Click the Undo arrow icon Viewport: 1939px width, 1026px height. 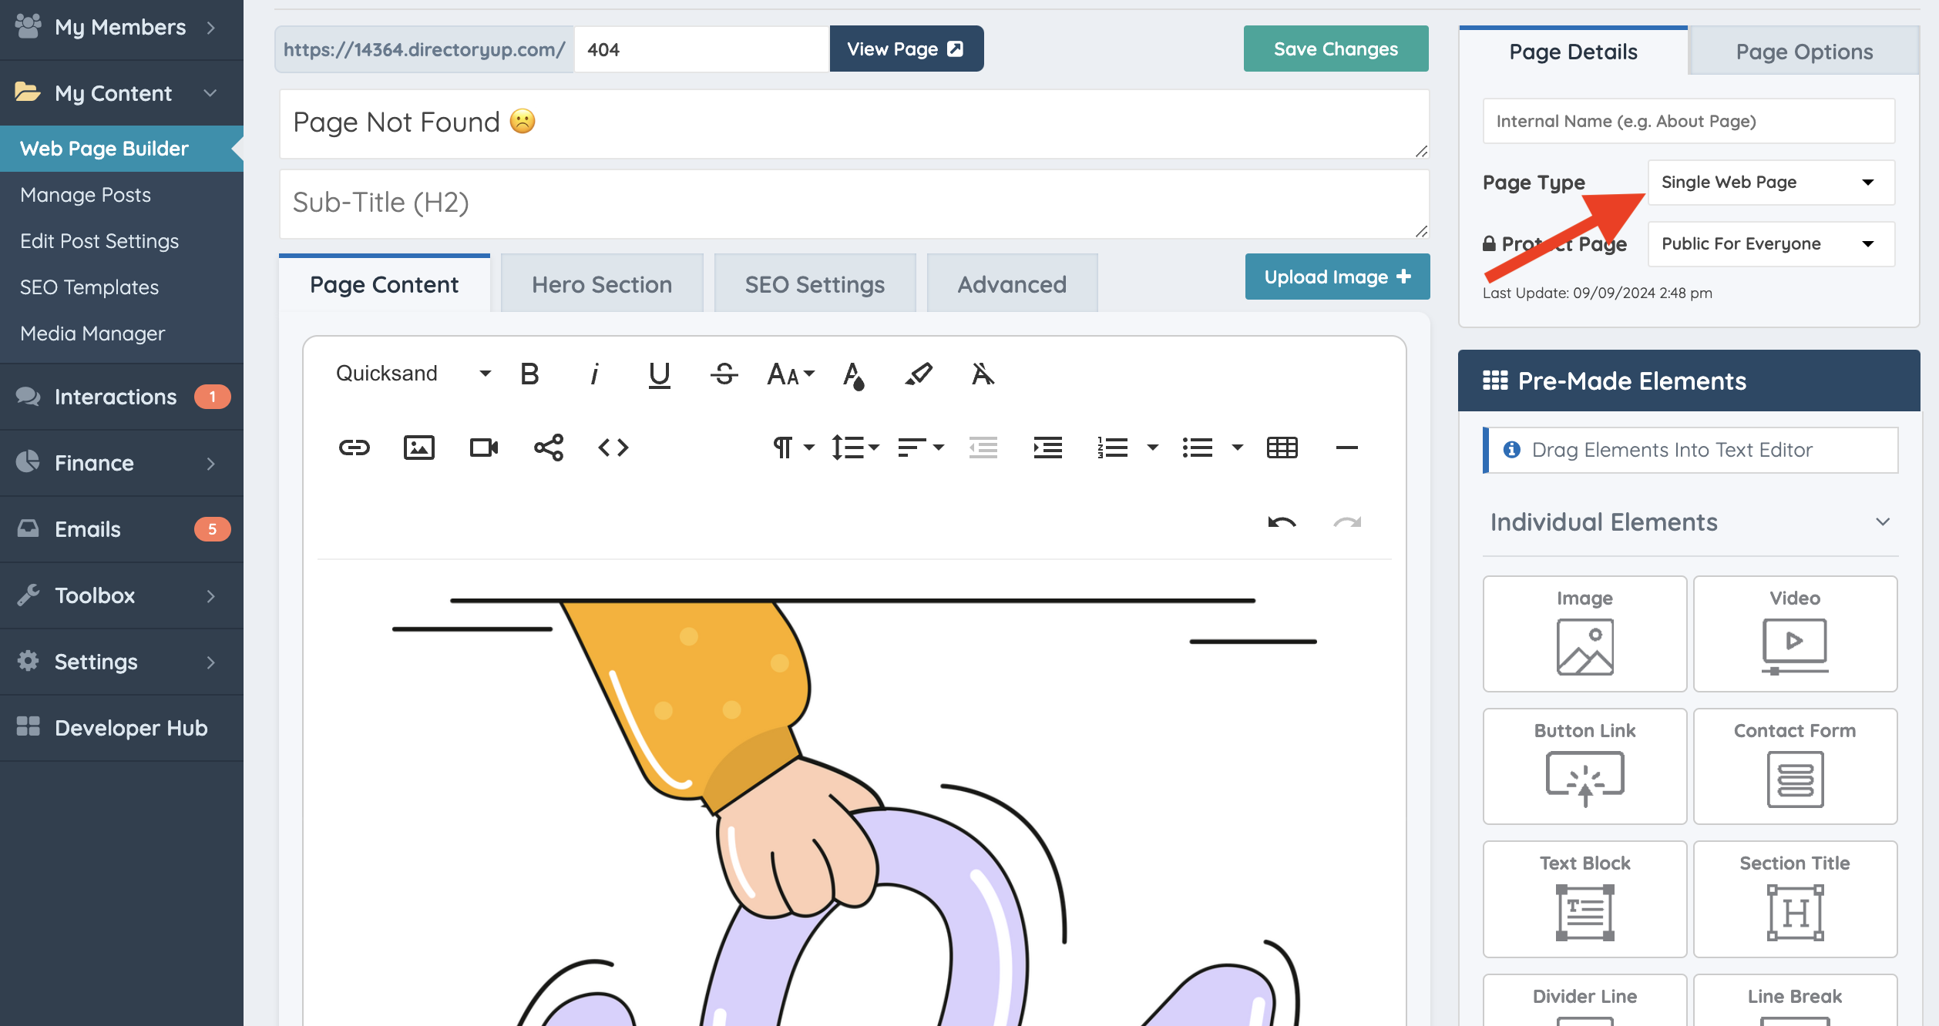coord(1282,522)
